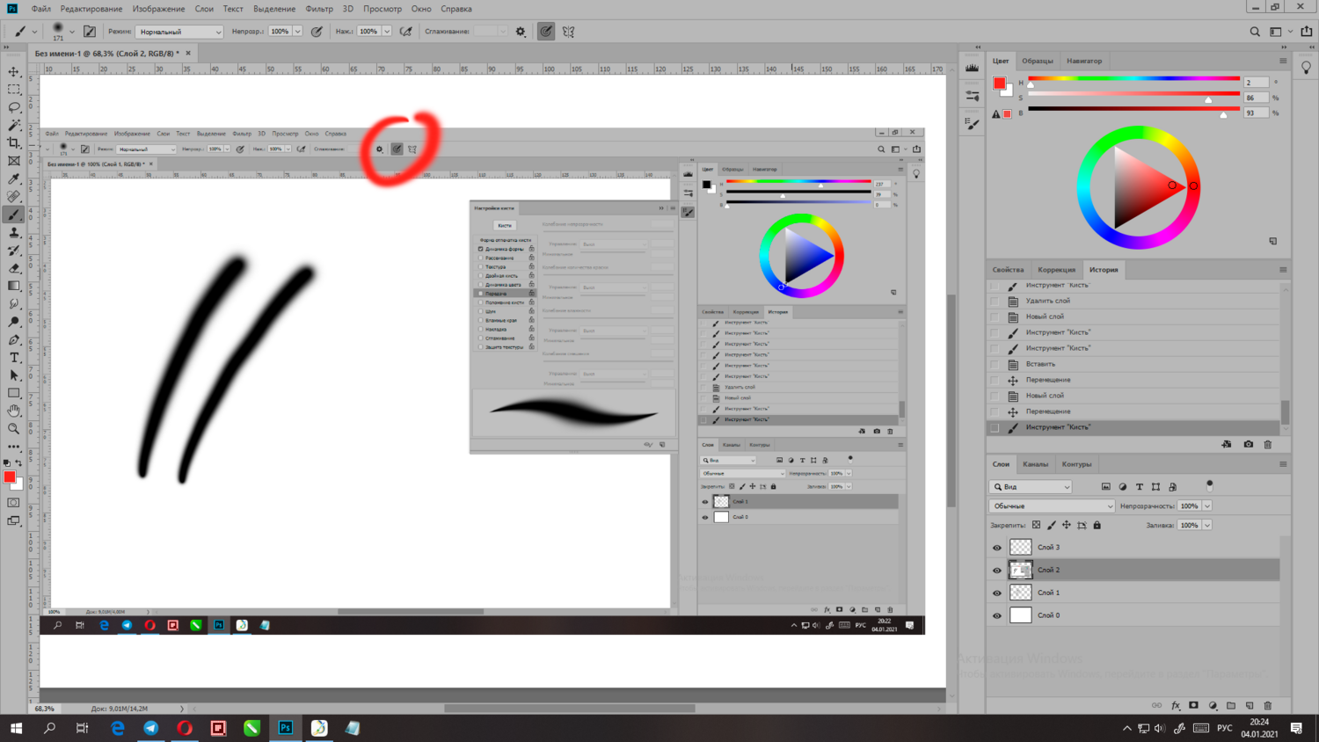This screenshot has width=1319, height=742.
Task: Open the Непрозр. opacity dropdown arrow
Action: click(x=297, y=32)
